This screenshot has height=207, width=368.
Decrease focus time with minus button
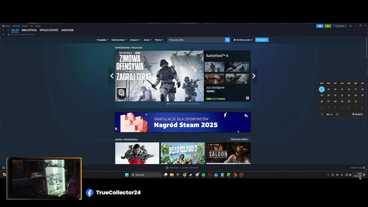coord(322,114)
